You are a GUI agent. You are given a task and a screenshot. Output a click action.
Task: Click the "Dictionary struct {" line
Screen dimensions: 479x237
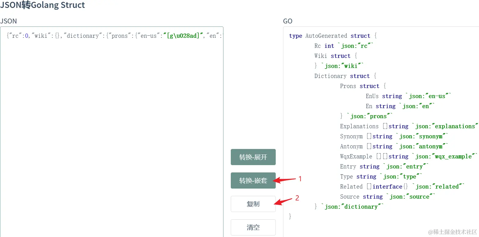pos(345,76)
